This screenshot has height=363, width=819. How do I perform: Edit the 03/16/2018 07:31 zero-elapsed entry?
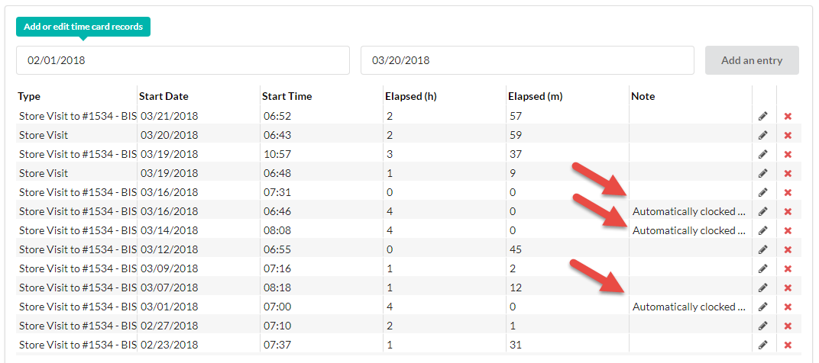(762, 192)
